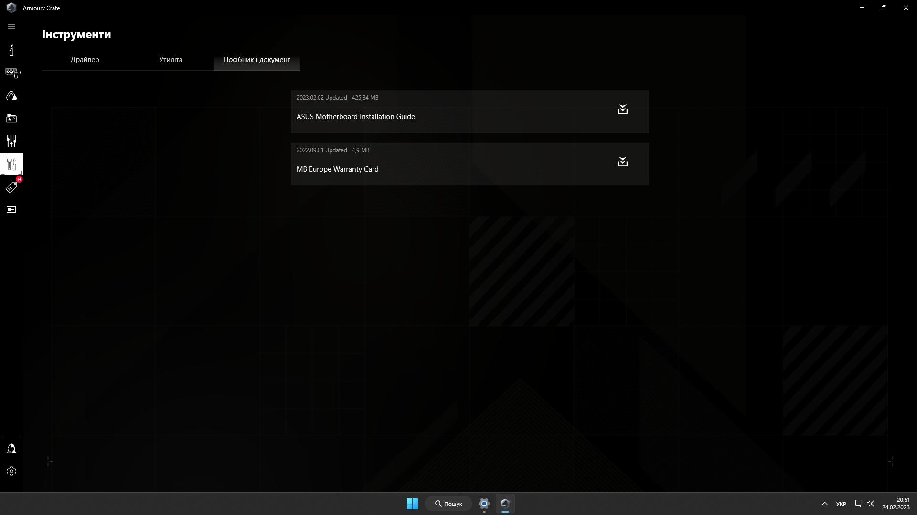This screenshot has height=515, width=917.
Task: Open the Game Library folder icon
Action: 11,118
